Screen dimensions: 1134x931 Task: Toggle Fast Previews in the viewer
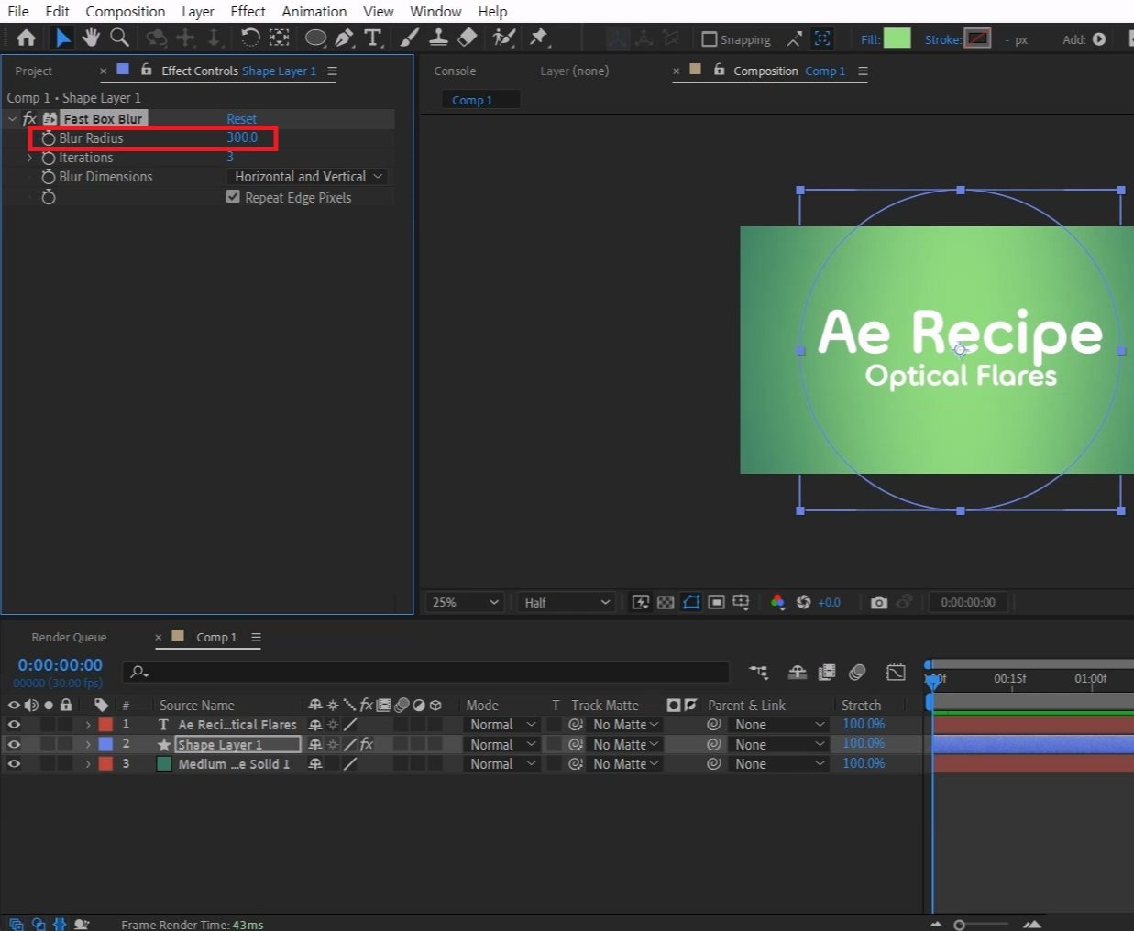click(x=641, y=602)
